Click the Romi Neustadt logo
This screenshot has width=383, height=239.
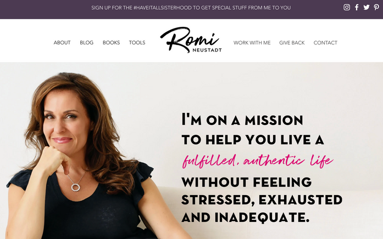point(191,40)
